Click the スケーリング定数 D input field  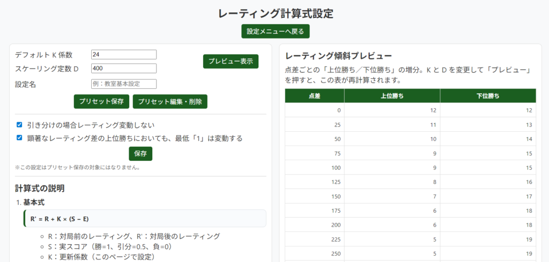[124, 68]
